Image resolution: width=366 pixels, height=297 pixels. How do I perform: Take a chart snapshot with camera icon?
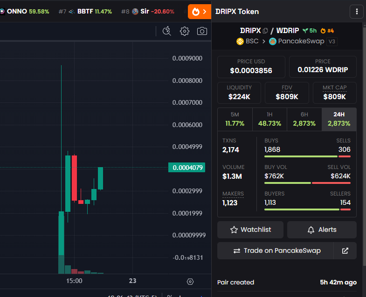coord(202,31)
